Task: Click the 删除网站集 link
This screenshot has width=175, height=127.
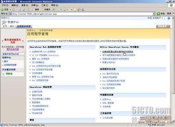Action: coord(37,95)
